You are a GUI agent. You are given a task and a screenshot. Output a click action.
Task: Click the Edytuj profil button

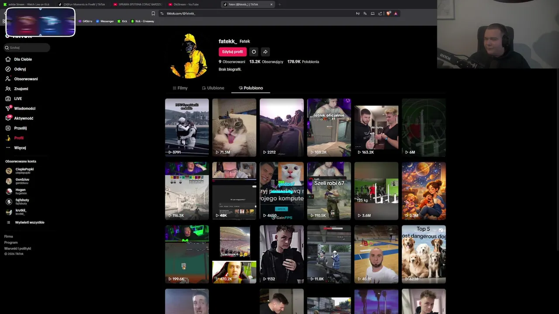(232, 51)
